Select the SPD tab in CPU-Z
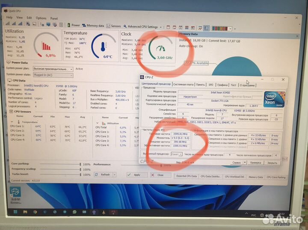 tap(211, 84)
